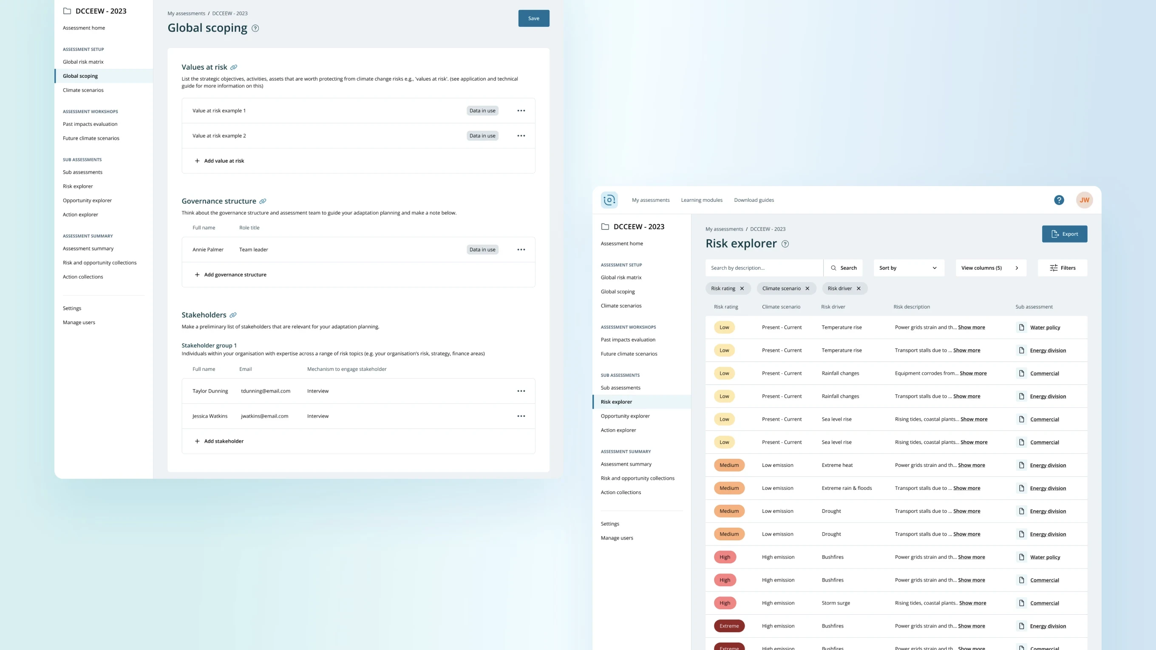Viewport: 1156px width, 650px height.
Task: Click the Search by description input field
Action: pos(764,268)
